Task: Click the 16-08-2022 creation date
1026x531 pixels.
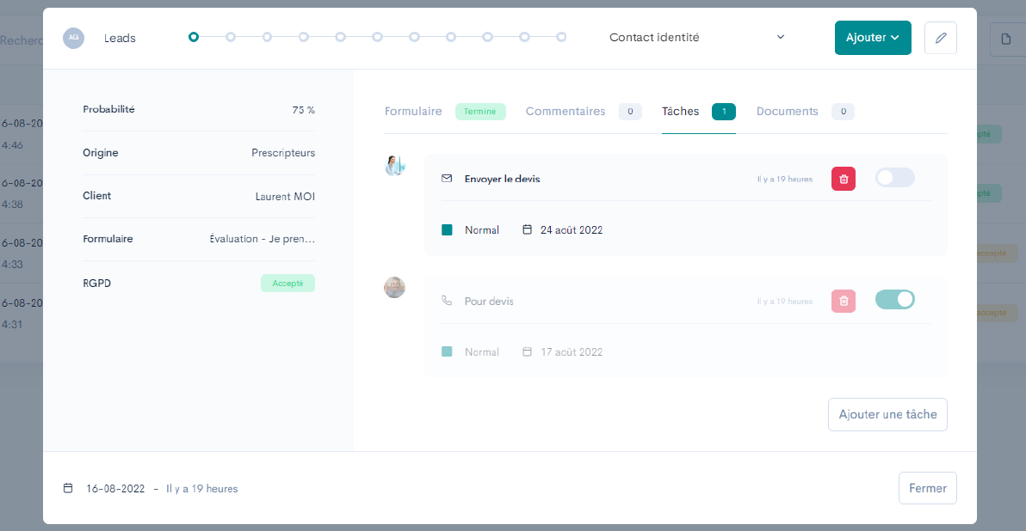Action: 115,489
